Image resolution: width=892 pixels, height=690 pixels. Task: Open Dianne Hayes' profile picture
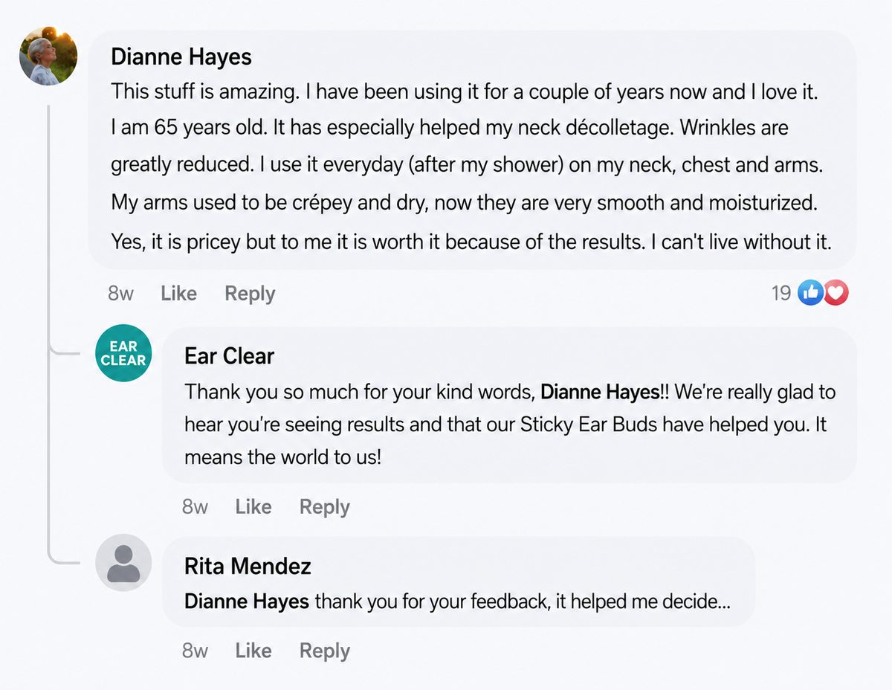49,57
